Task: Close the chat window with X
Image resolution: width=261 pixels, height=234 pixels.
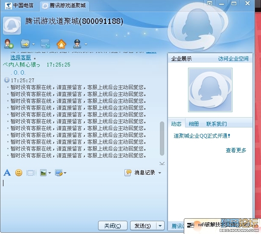Action: coord(247,3)
